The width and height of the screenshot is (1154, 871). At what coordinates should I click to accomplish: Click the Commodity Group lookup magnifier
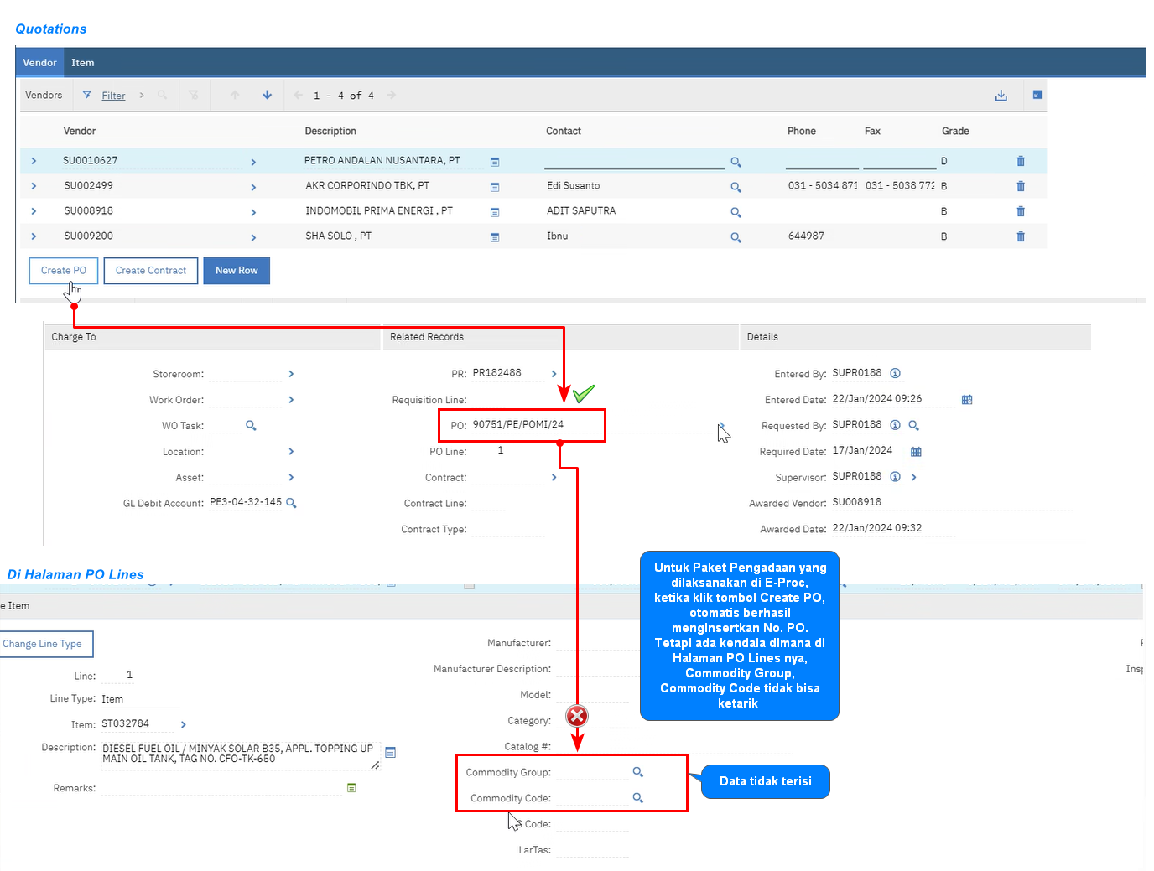[638, 772]
